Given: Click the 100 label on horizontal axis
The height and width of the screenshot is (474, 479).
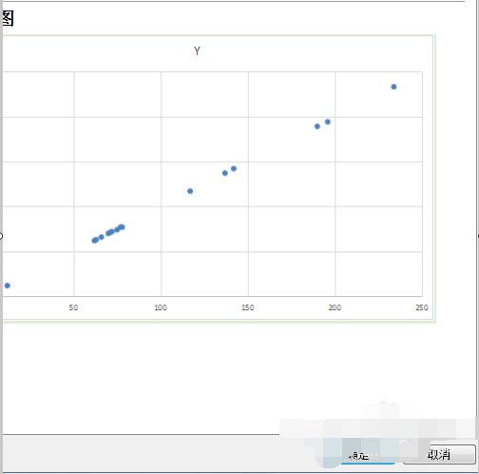Looking at the screenshot, I should pos(161,307).
